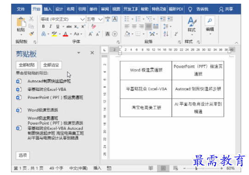Image resolution: width=249 pixels, height=175 pixels.
Task: Click the distributed alignment icon
Action: click(156, 26)
